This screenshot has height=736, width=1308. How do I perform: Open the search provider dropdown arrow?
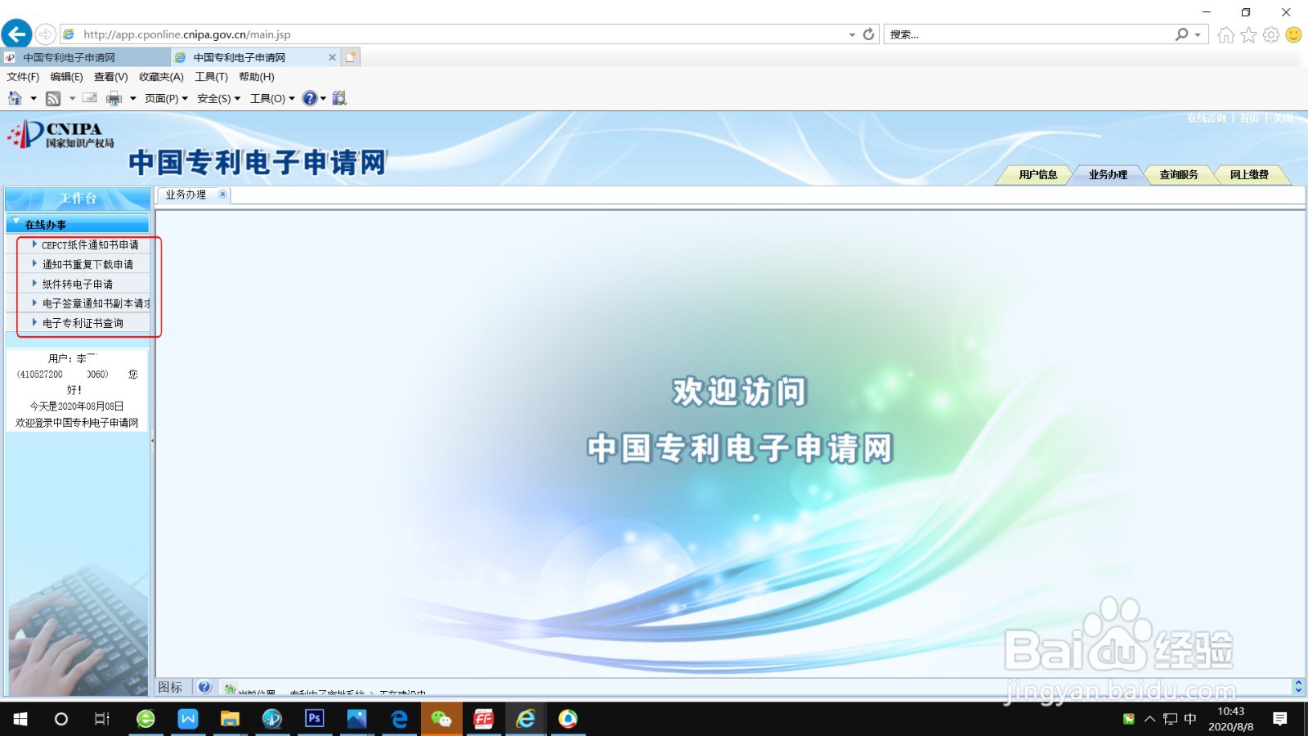point(1198,34)
